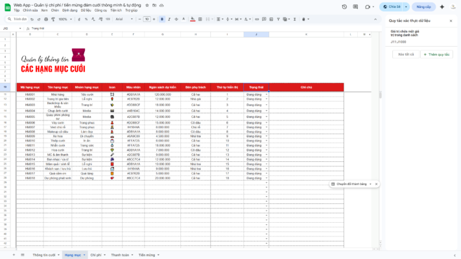Insert a comment using the toolbar icon
461x259 pixels.
(x=264, y=19)
